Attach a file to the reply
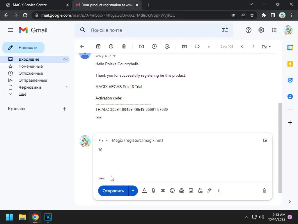Viewport: 298px width, 224px height. pyautogui.click(x=154, y=190)
